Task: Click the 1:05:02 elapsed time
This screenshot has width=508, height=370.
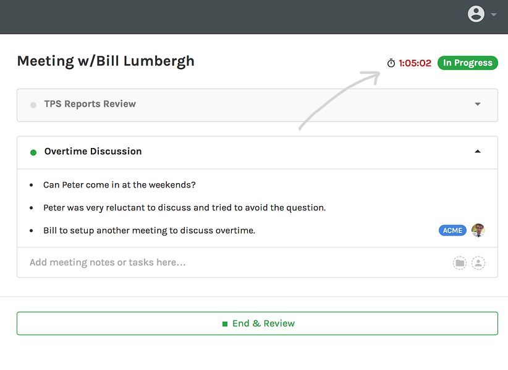Action: (415, 63)
